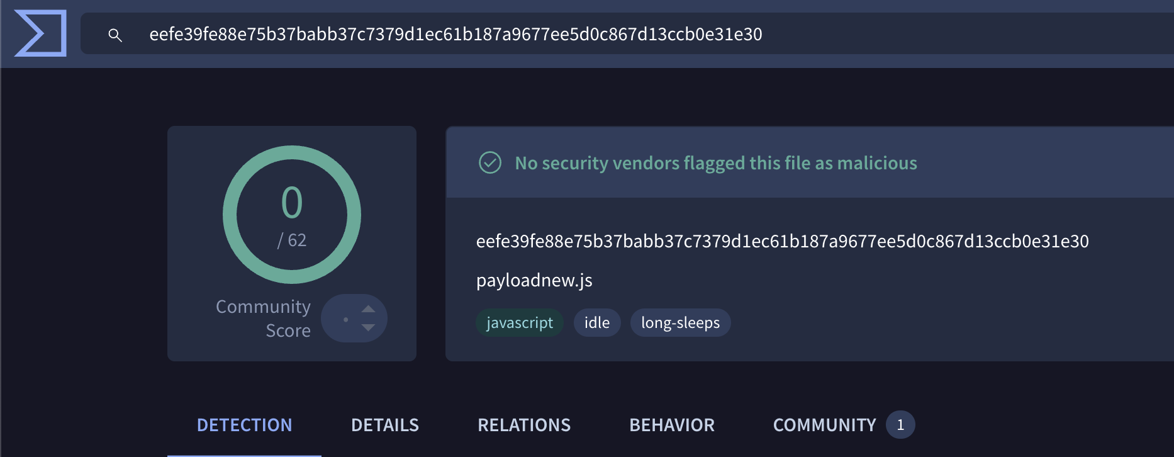1174x457 pixels.
Task: Select the idle tag
Action: pos(596,323)
